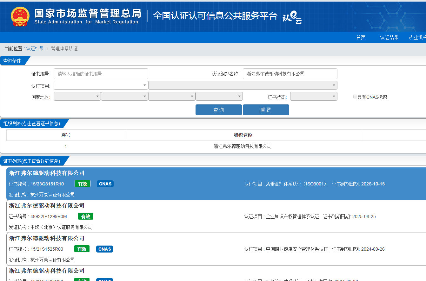This screenshot has width=426, height=281.
Task: Open the 首页 menu item
Action: click(361, 37)
